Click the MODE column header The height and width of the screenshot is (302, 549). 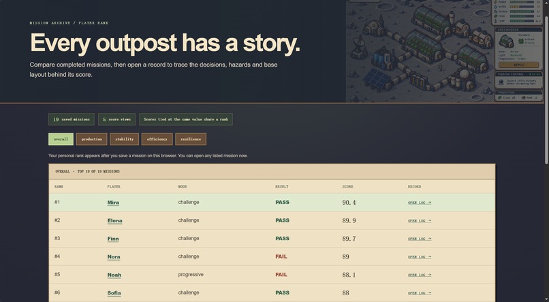coord(183,186)
